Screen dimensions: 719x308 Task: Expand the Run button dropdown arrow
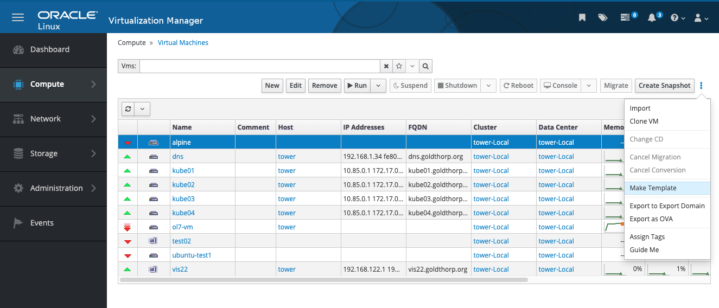tap(379, 86)
